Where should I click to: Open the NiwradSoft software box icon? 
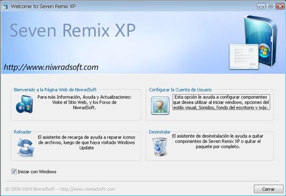pyautogui.click(x=24, y=105)
